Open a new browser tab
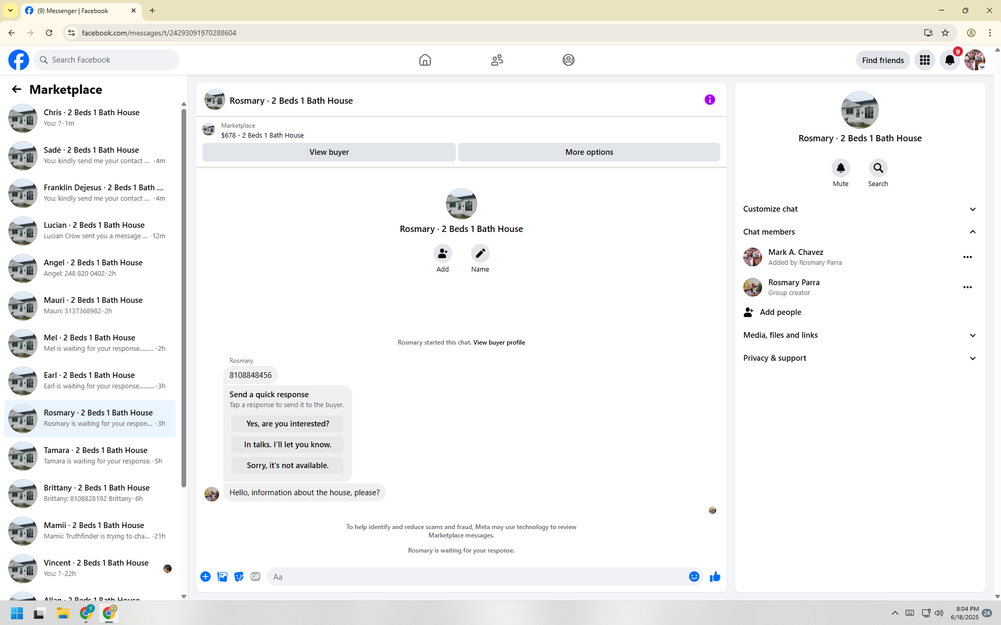Viewport: 1001px width, 625px height. point(152,10)
